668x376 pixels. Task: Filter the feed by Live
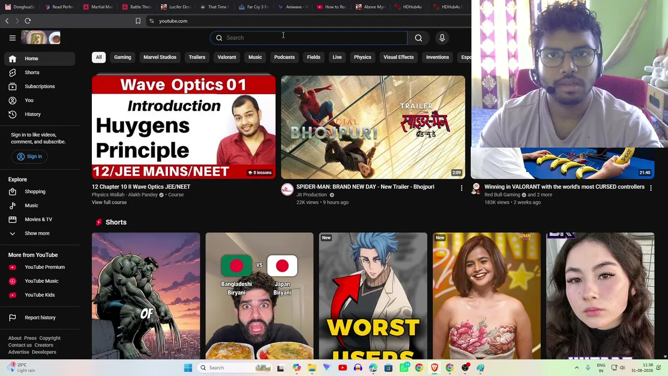click(337, 57)
